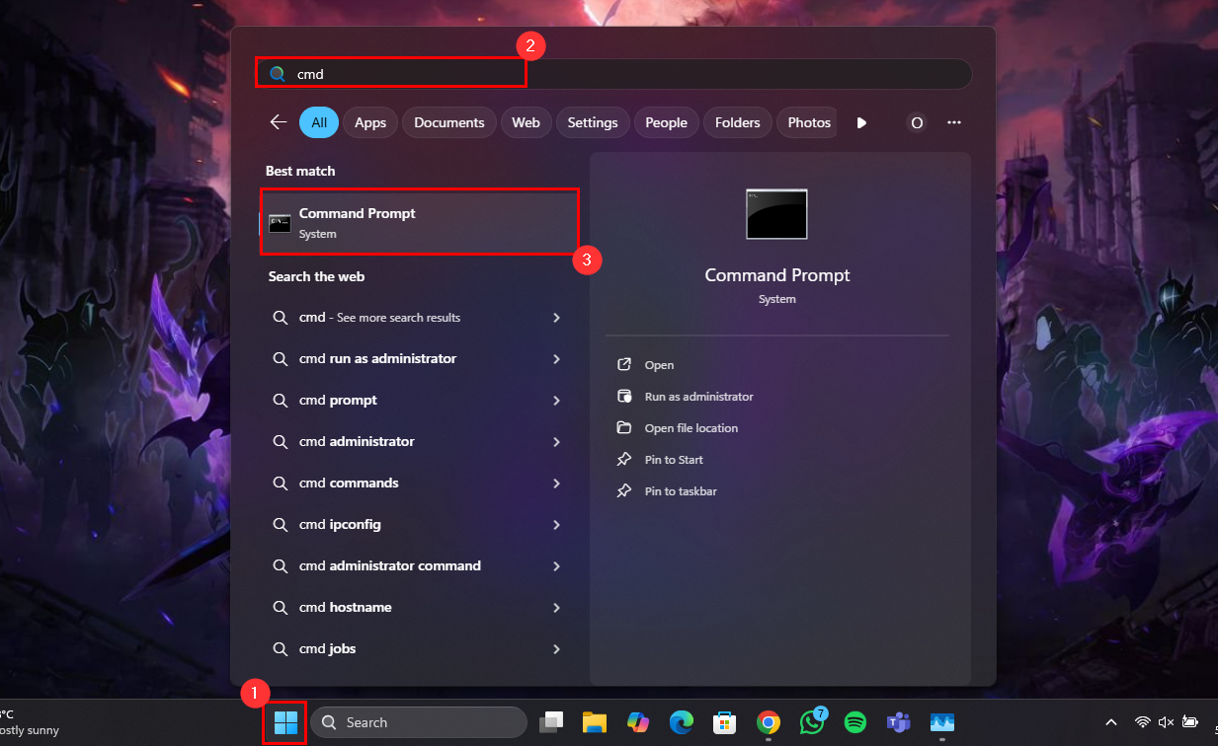This screenshot has width=1218, height=746.
Task: Expand arrow for 'cmd run as administrator'
Action: coord(556,359)
